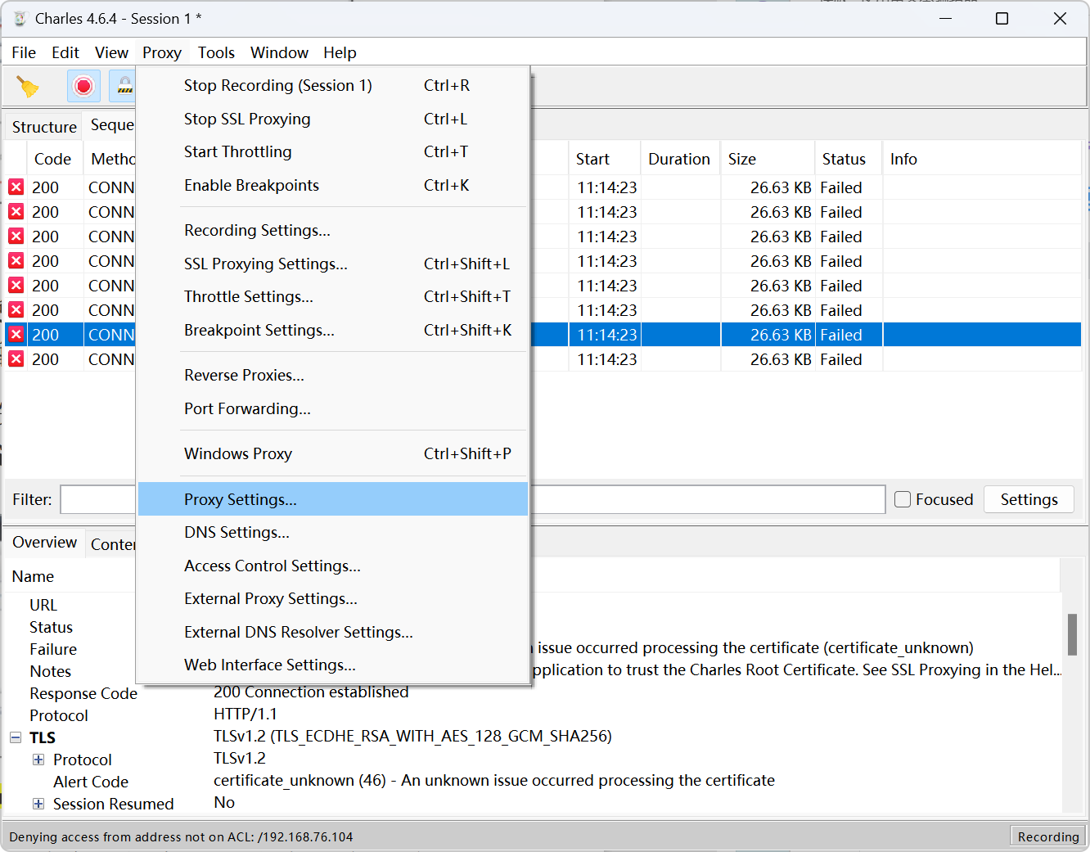The height and width of the screenshot is (852, 1090).
Task: Click the Name column header in Overview
Action: (33, 576)
